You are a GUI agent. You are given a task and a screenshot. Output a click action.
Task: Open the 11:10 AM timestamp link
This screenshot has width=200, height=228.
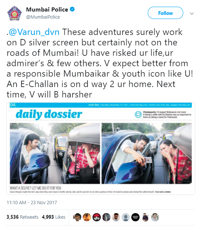click(x=32, y=202)
